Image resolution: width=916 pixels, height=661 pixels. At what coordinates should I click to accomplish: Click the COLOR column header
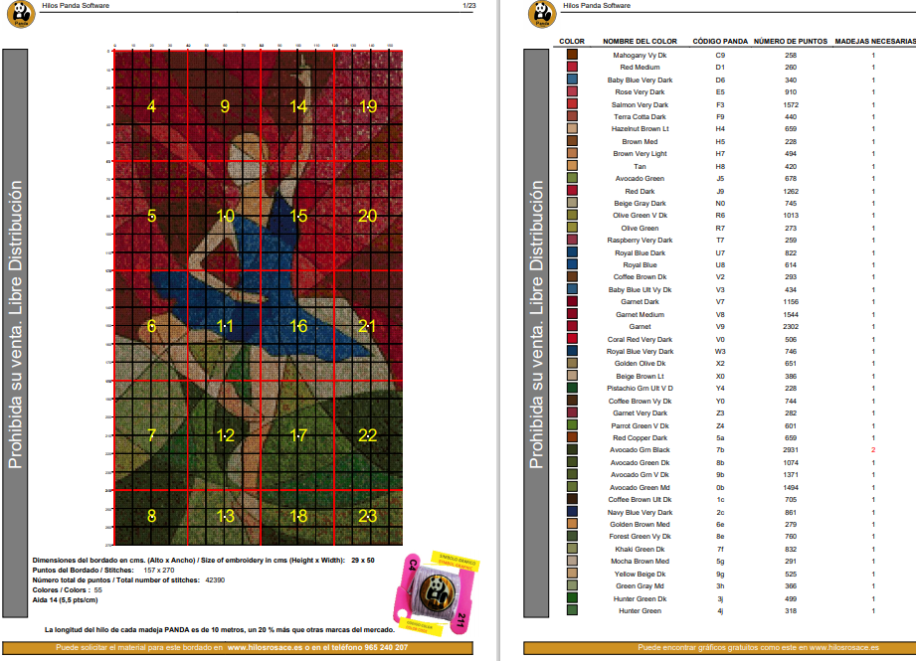(572, 42)
